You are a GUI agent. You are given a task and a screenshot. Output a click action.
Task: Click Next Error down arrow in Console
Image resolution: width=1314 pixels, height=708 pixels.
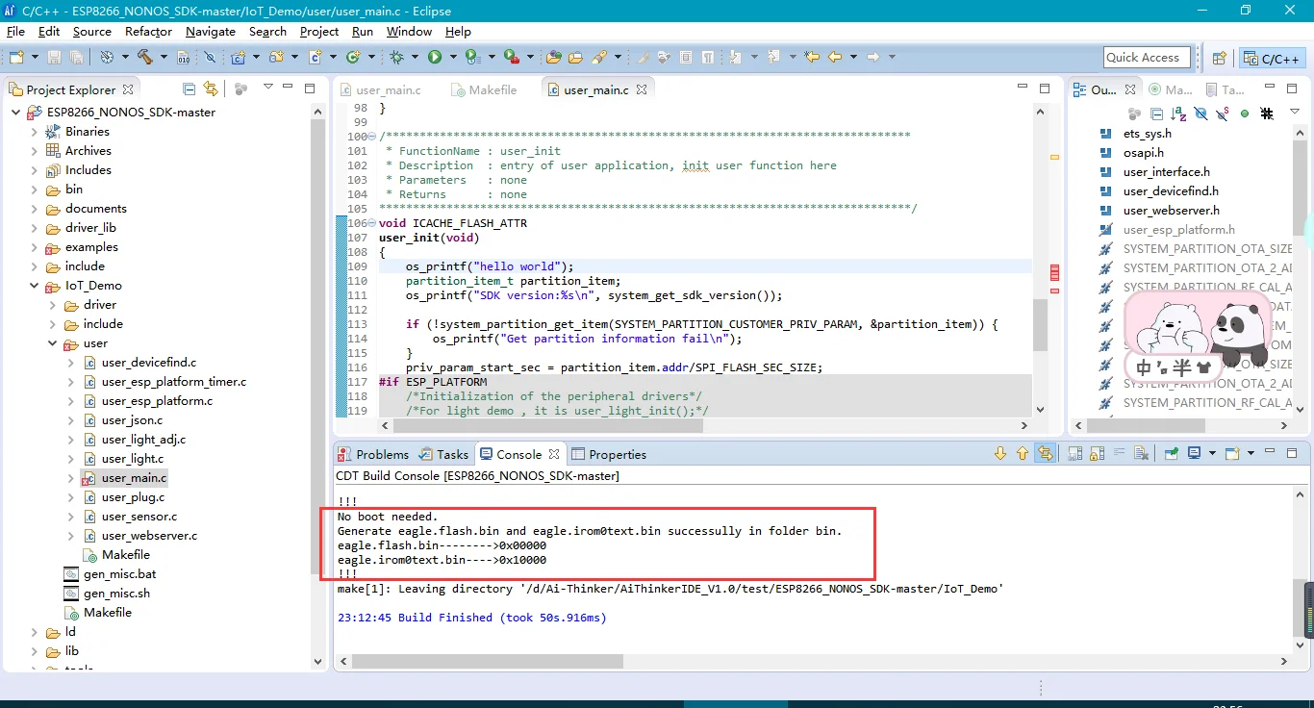click(x=999, y=454)
